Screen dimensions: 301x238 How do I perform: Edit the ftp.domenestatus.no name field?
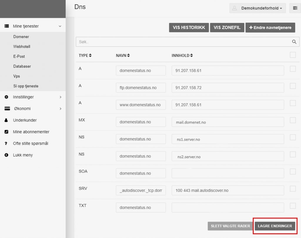(x=141, y=88)
